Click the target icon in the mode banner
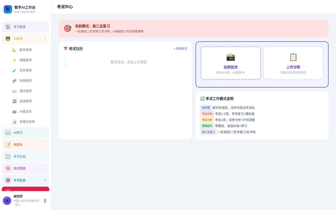336x210 pixels. click(67, 28)
